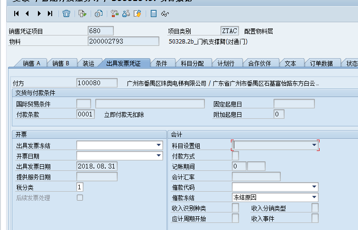Switch to the 装运 tab

point(88,63)
